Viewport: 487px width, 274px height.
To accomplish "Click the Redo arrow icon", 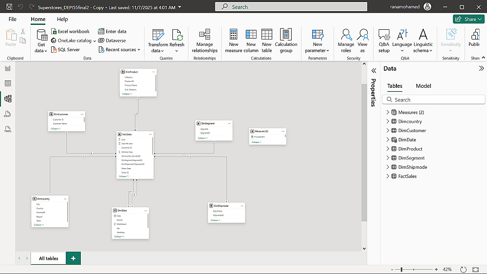I will [x=31, y=6].
